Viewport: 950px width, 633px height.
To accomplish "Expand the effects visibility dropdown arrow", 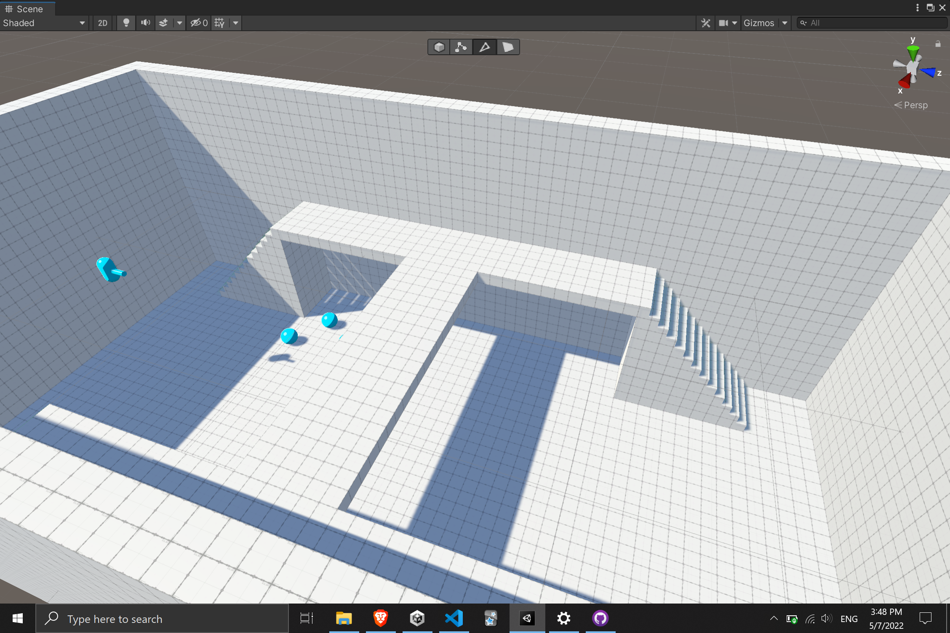I will (x=180, y=23).
